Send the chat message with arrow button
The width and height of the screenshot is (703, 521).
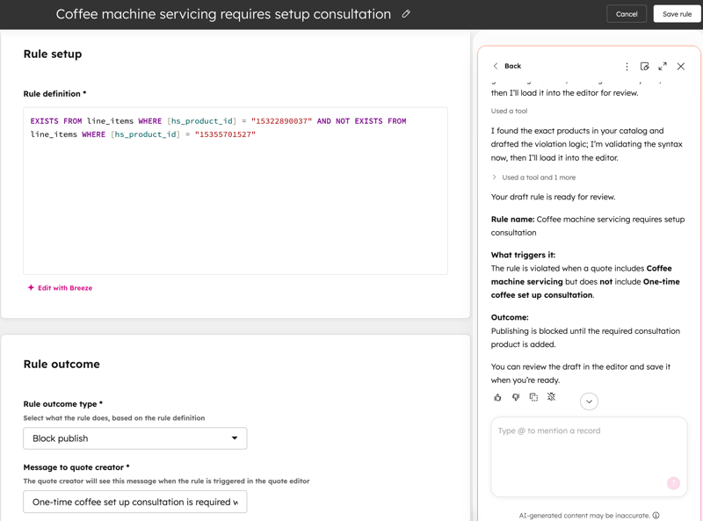(x=673, y=483)
